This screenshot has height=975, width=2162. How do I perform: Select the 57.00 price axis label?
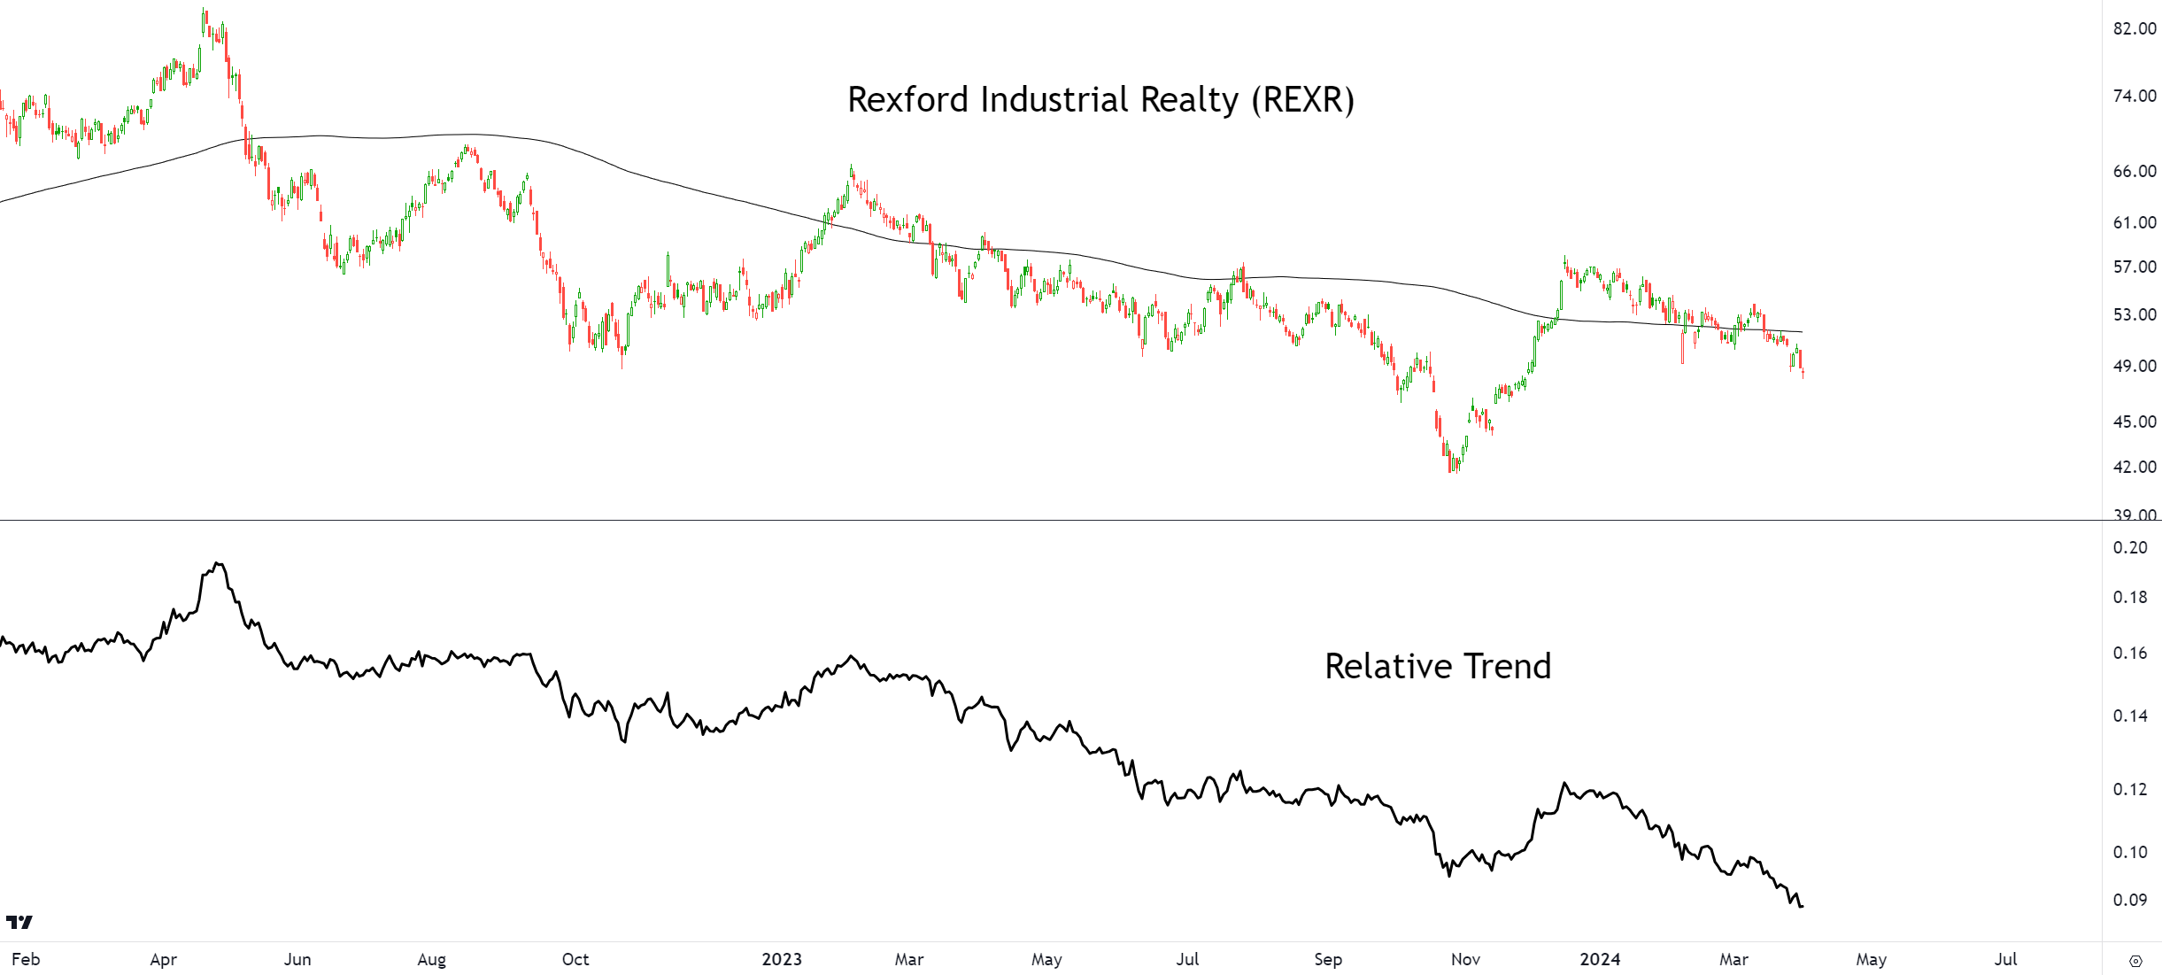[2135, 267]
